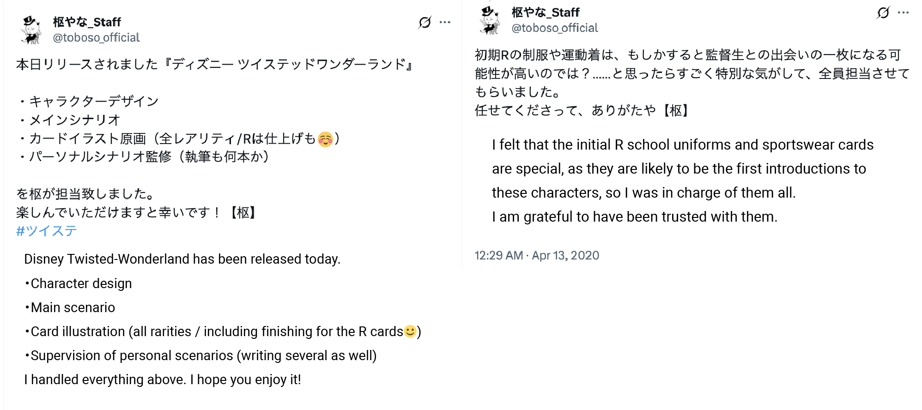Screen dimensions: 922x410
Task: Click the Grok icon on the R uniforms tweet
Action: pyautogui.click(x=883, y=13)
